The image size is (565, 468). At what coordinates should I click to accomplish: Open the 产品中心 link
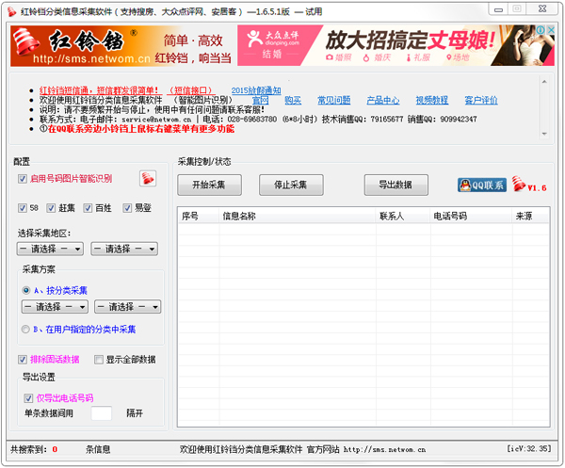[383, 100]
